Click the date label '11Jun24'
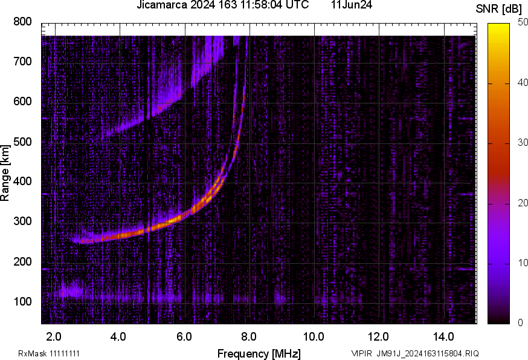The width and height of the screenshot is (528, 360). tap(352, 5)
